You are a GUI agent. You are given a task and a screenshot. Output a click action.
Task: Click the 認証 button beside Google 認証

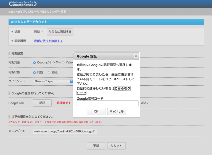(x=42, y=103)
